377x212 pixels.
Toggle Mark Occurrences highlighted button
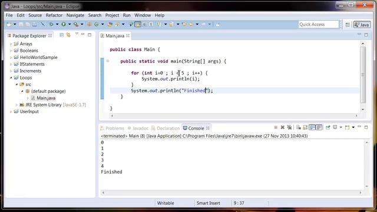tap(138, 24)
